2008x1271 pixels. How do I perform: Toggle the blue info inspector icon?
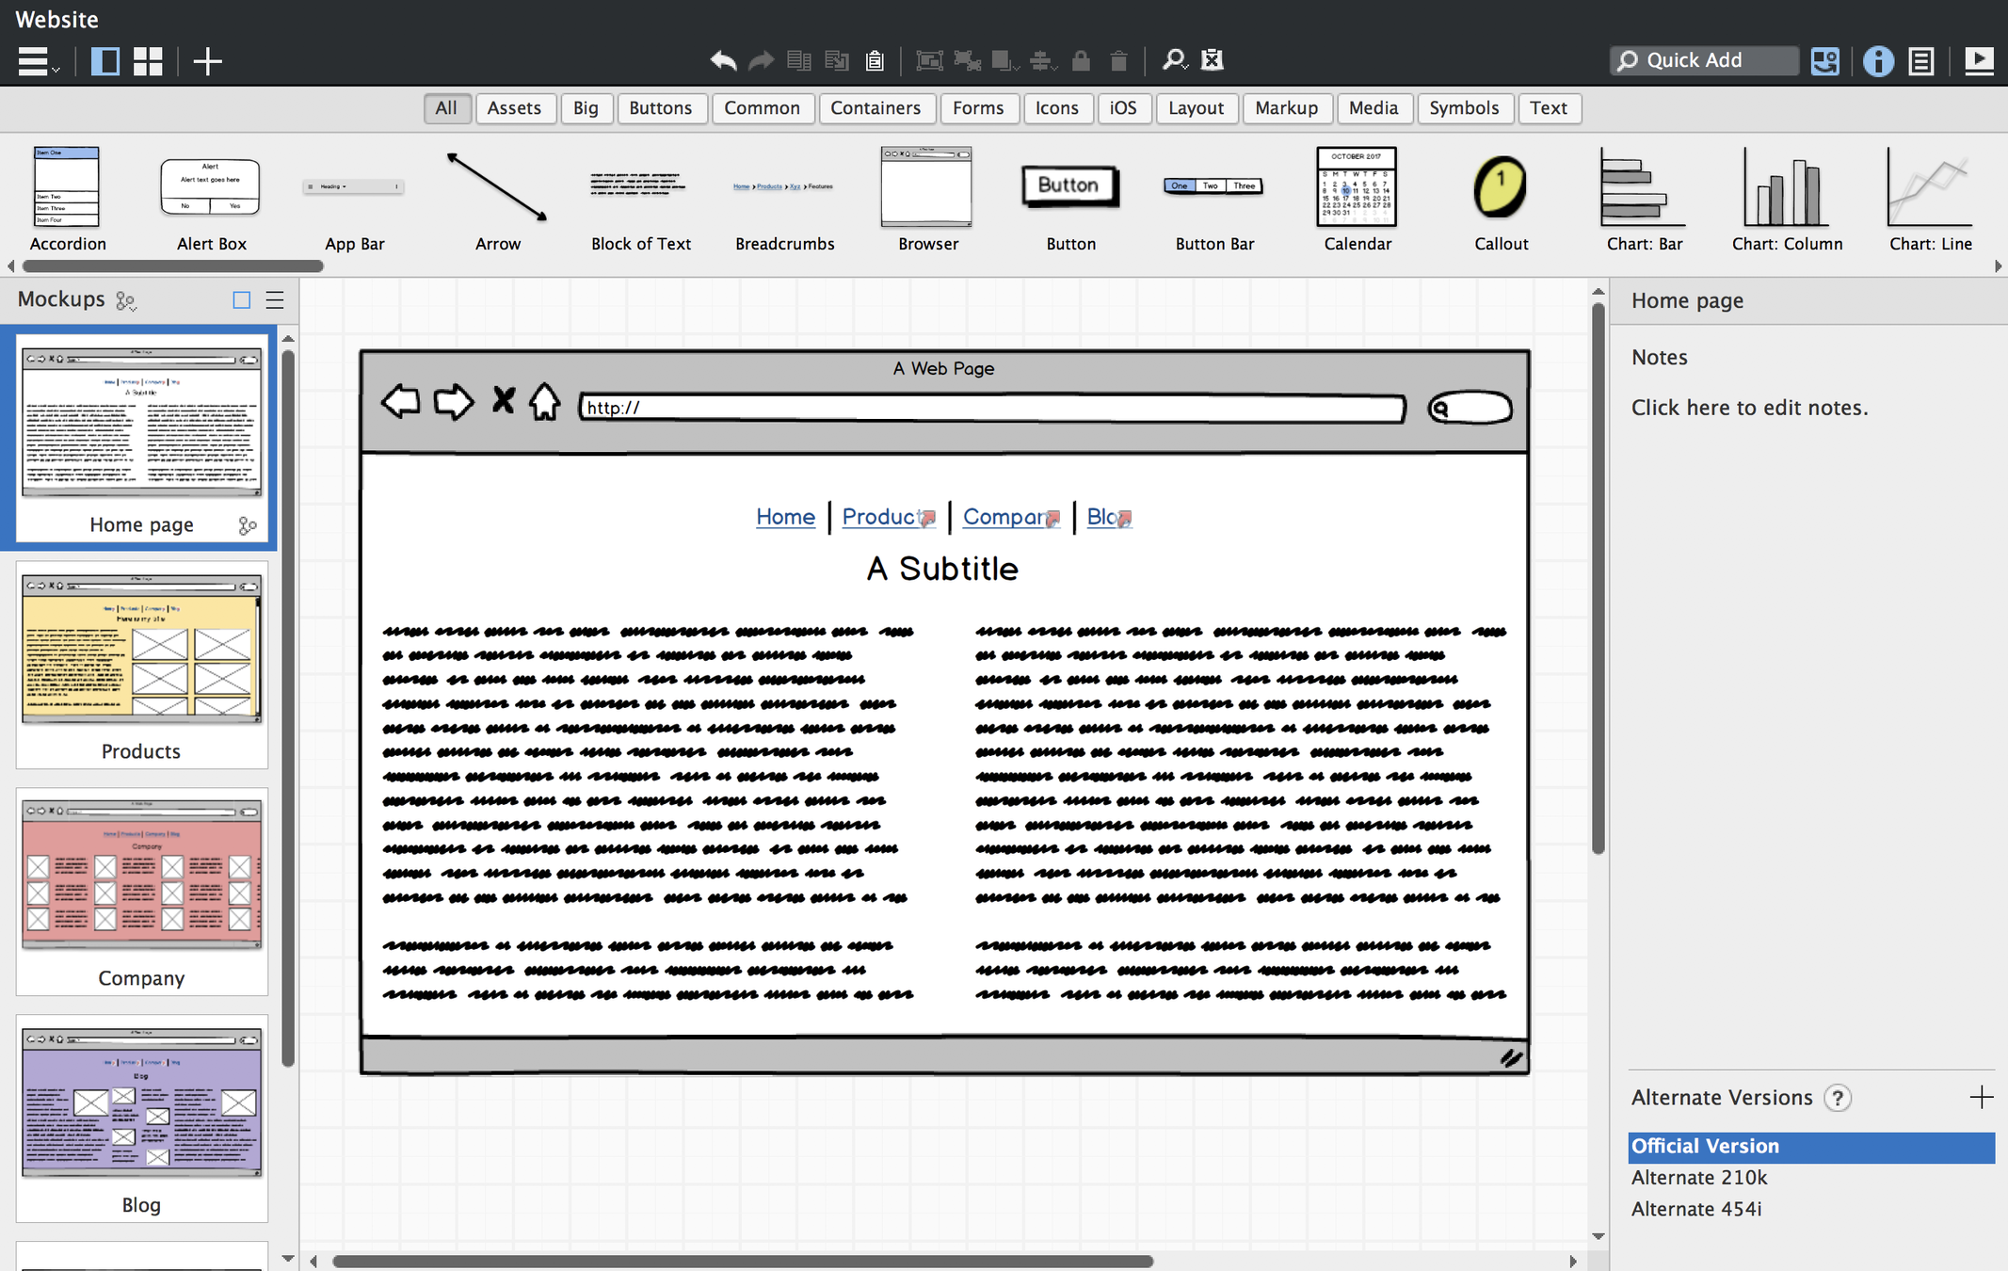pos(1878,61)
